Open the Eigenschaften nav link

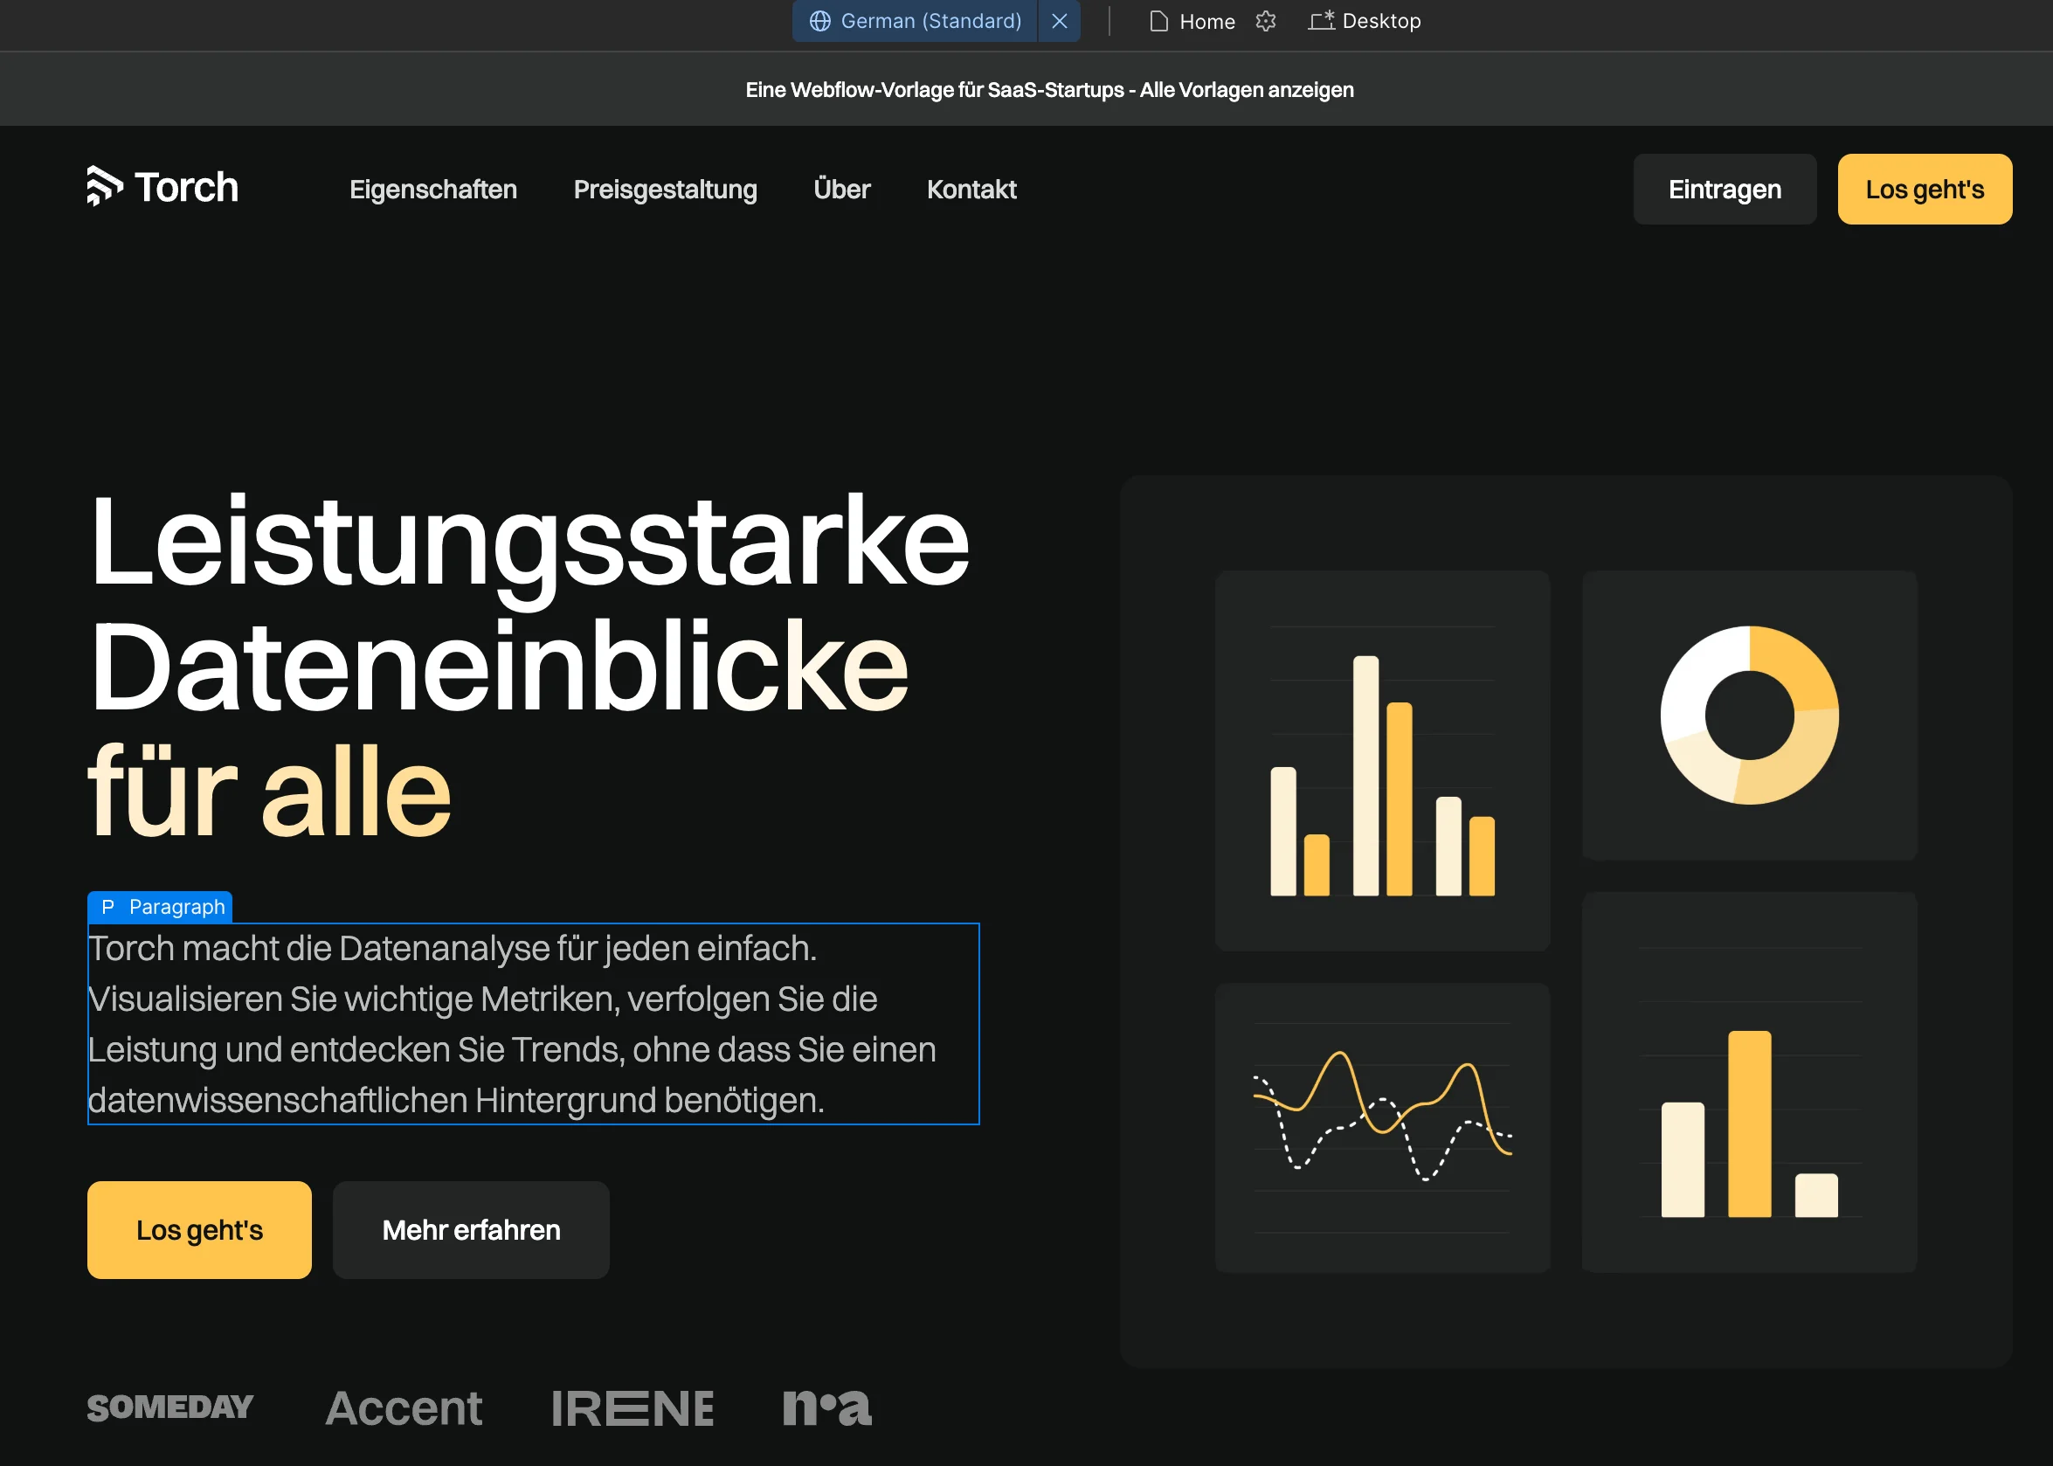tap(433, 190)
